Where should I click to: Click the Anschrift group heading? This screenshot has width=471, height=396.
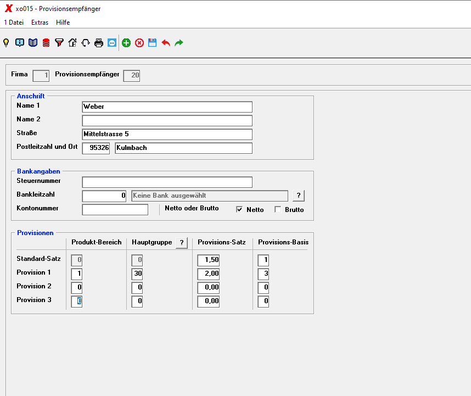pos(31,96)
